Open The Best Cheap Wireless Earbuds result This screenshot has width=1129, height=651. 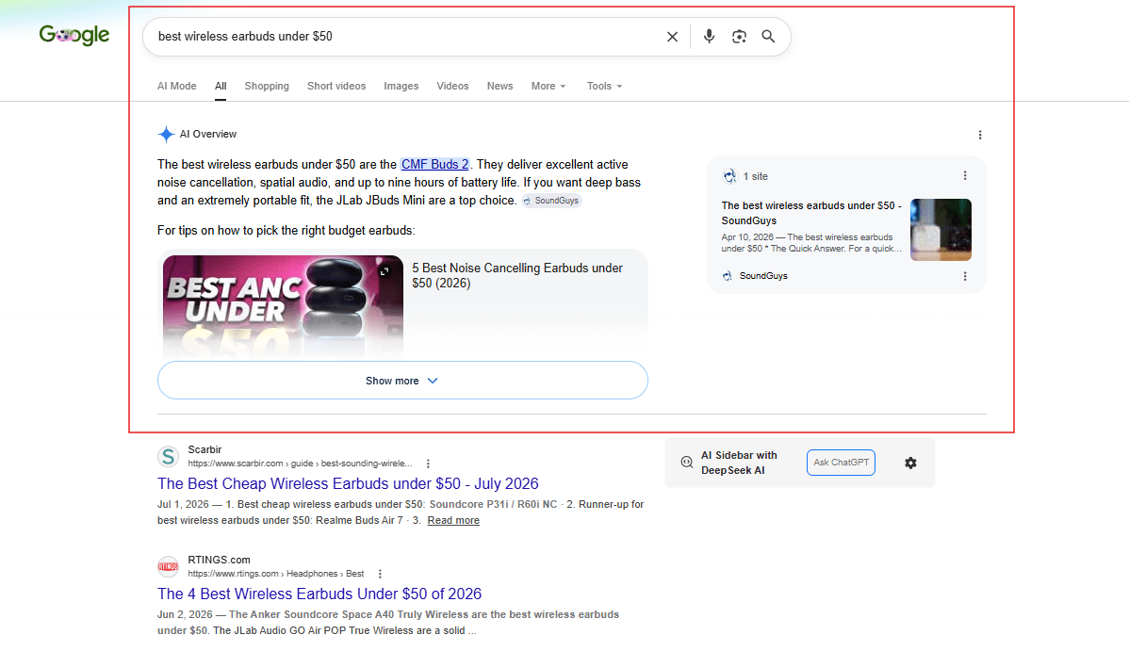pos(348,484)
